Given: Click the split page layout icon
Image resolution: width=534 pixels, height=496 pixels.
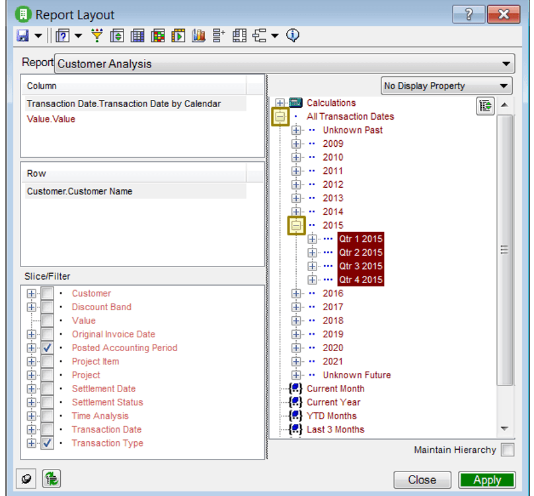Looking at the screenshot, I should coord(239,36).
